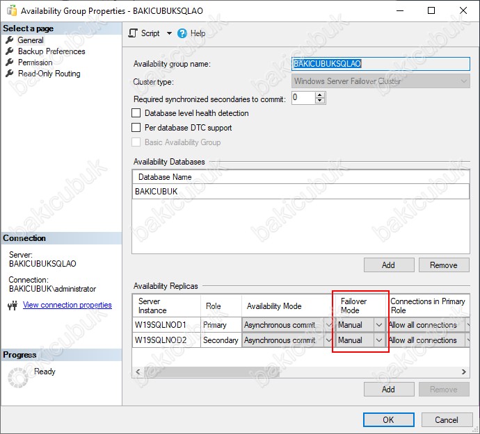
Task: Click Remove under Availability Databases
Action: [x=443, y=265]
